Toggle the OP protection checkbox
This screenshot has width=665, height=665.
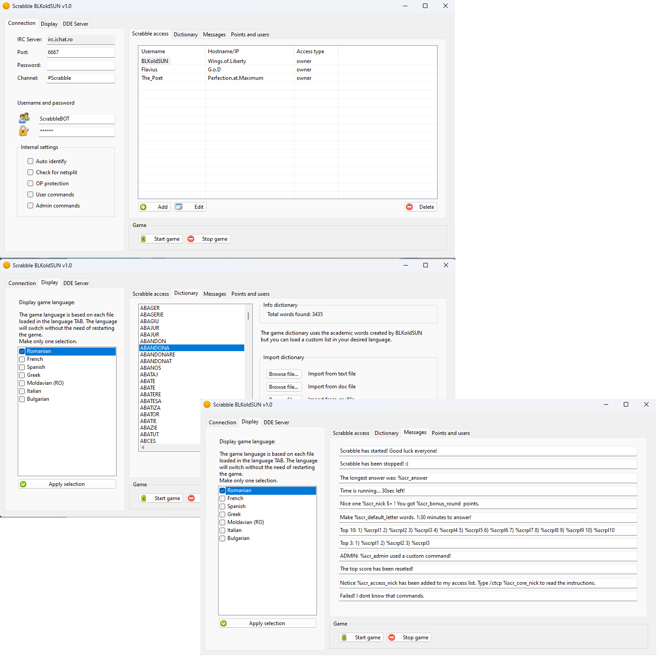coord(30,184)
